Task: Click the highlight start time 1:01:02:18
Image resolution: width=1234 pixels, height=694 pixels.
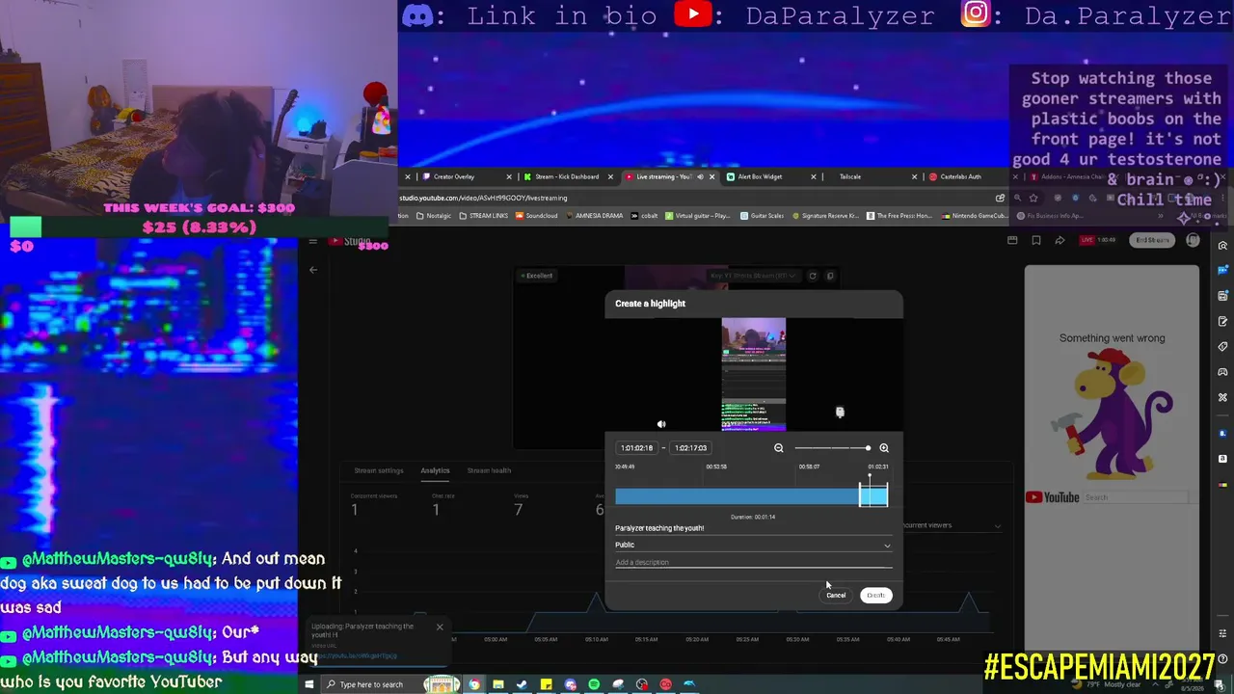Action: (x=636, y=448)
